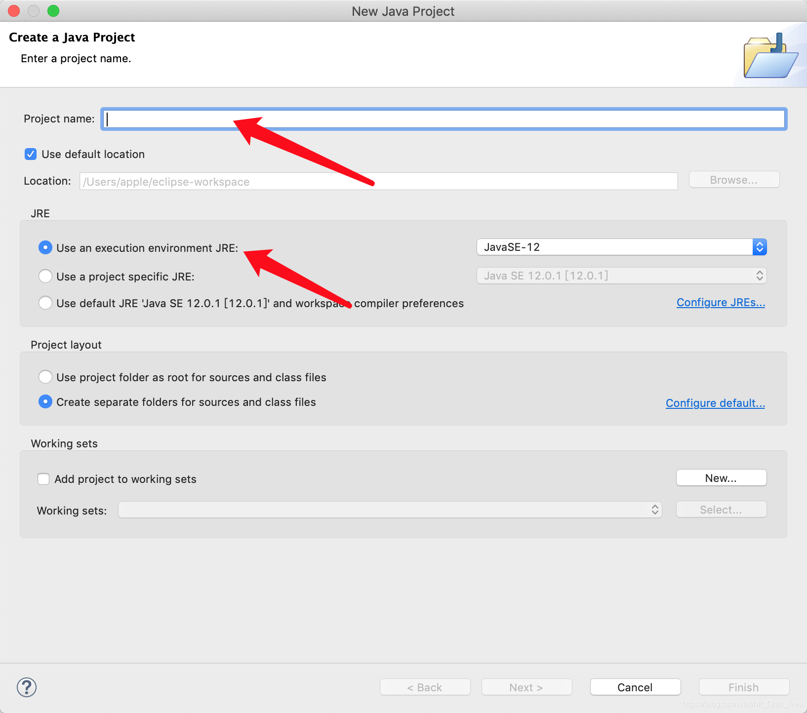Open the Working sets combo box
The width and height of the screenshot is (807, 713).
(x=390, y=510)
